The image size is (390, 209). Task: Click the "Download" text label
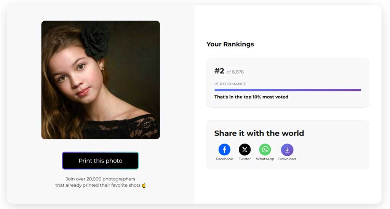pyautogui.click(x=287, y=159)
